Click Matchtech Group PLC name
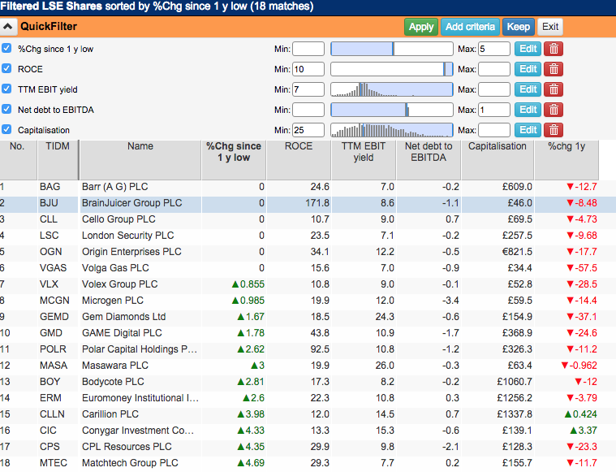 point(130,463)
